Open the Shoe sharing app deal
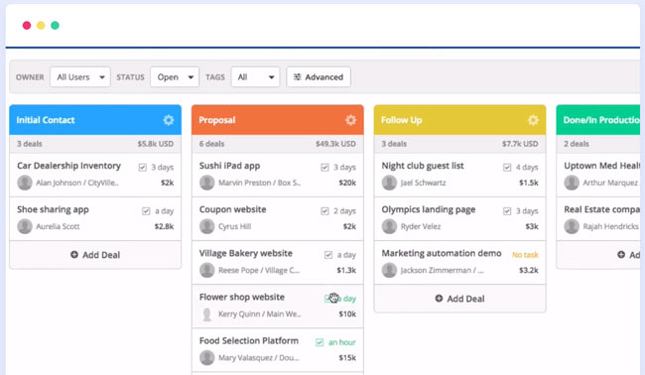Screen dimensions: 645x375 (x=53, y=209)
